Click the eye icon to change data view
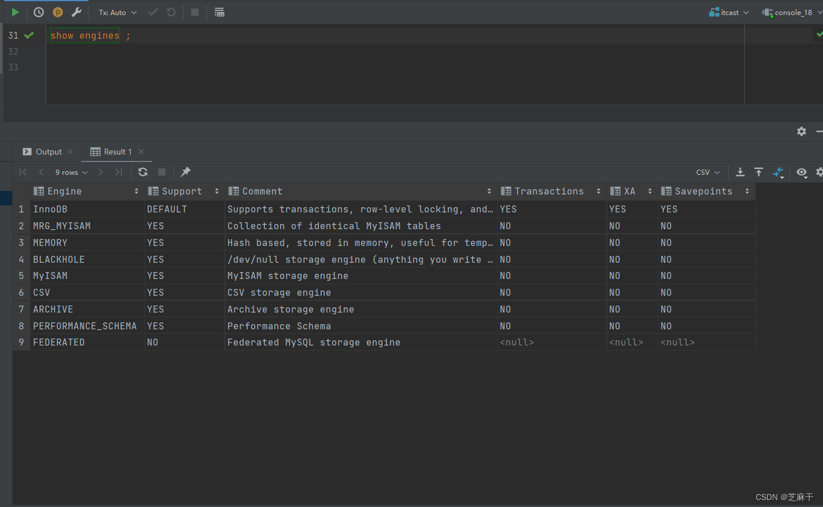Viewport: 823px width, 507px height. tap(802, 172)
